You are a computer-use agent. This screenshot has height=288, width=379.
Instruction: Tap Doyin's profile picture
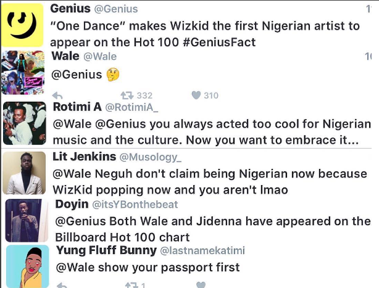[25, 220]
